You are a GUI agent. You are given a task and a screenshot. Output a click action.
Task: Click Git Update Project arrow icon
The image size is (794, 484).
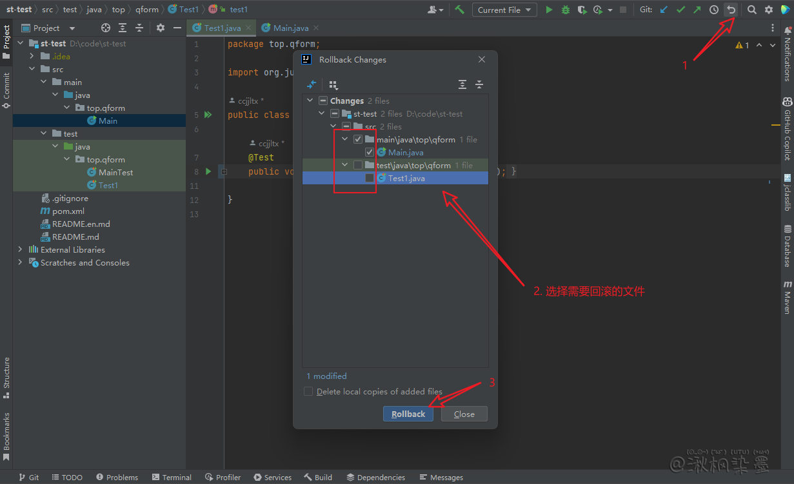click(664, 10)
